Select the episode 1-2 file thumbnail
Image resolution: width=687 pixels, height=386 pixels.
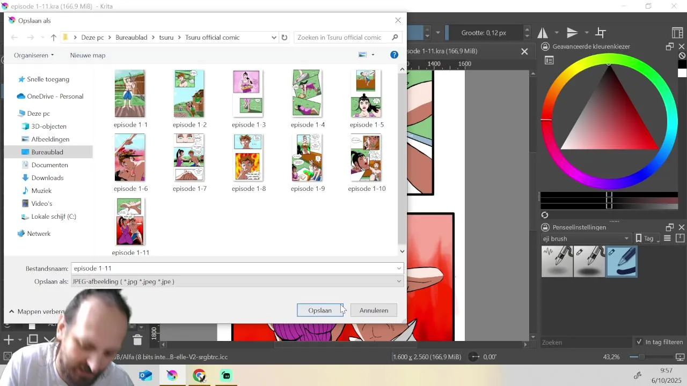[189, 94]
